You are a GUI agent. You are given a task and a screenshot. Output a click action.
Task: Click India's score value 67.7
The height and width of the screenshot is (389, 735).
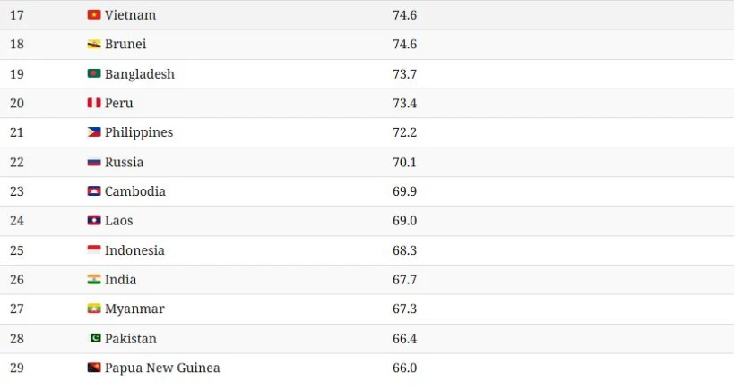click(404, 280)
